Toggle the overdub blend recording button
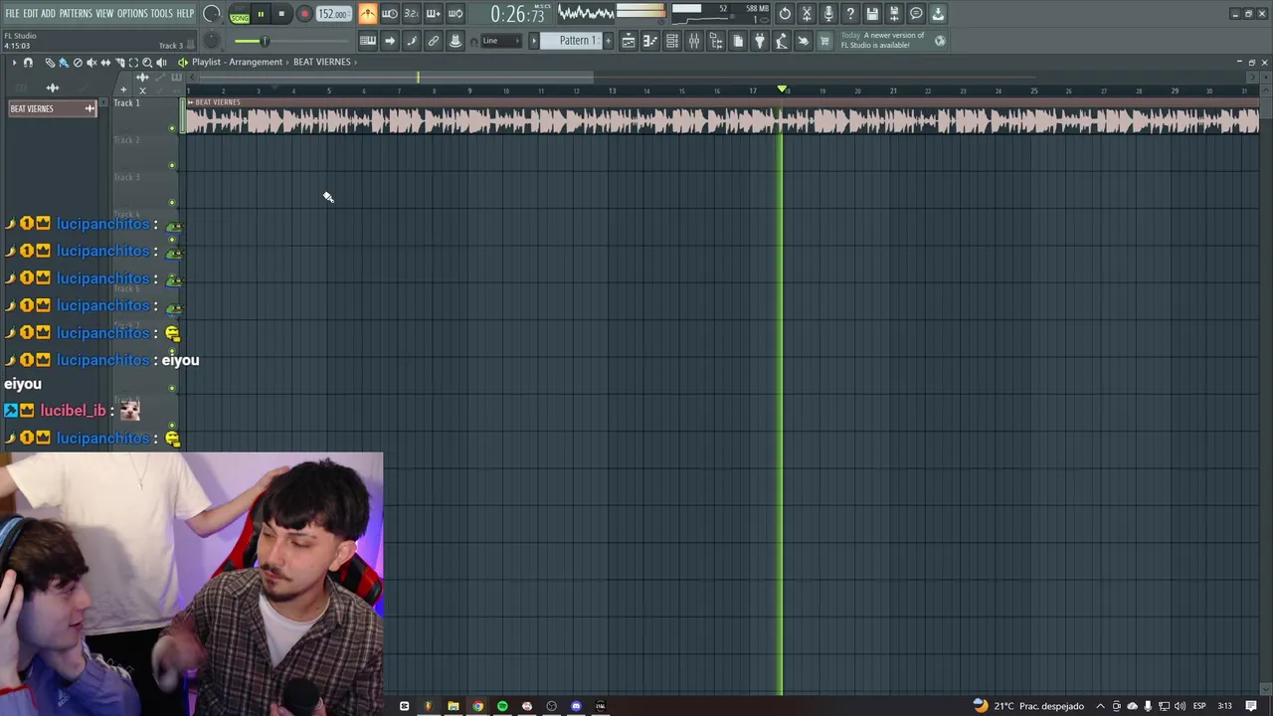The width and height of the screenshot is (1273, 716). pyautogui.click(x=433, y=14)
